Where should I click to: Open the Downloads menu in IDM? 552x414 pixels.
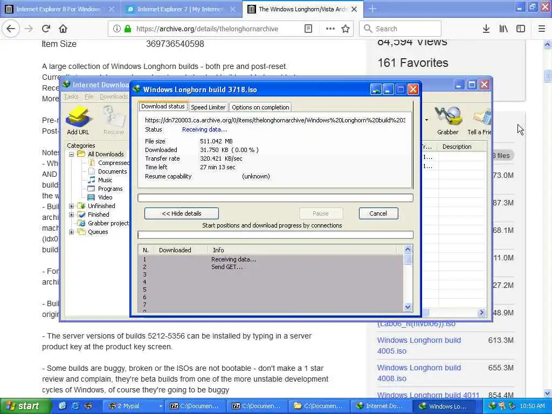click(113, 96)
